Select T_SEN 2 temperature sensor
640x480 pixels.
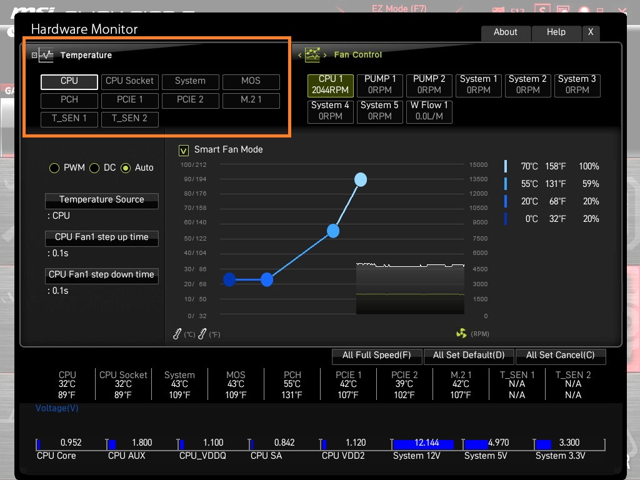[x=130, y=119]
